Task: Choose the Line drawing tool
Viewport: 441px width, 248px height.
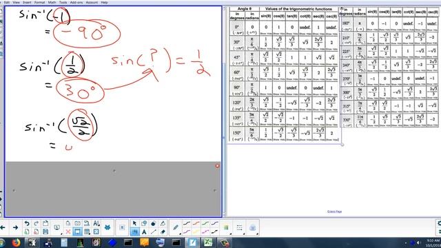Action: click(x=153, y=231)
